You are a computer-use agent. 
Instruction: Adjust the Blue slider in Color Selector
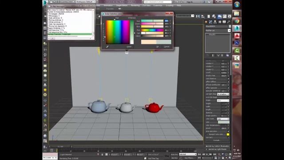(152, 27)
